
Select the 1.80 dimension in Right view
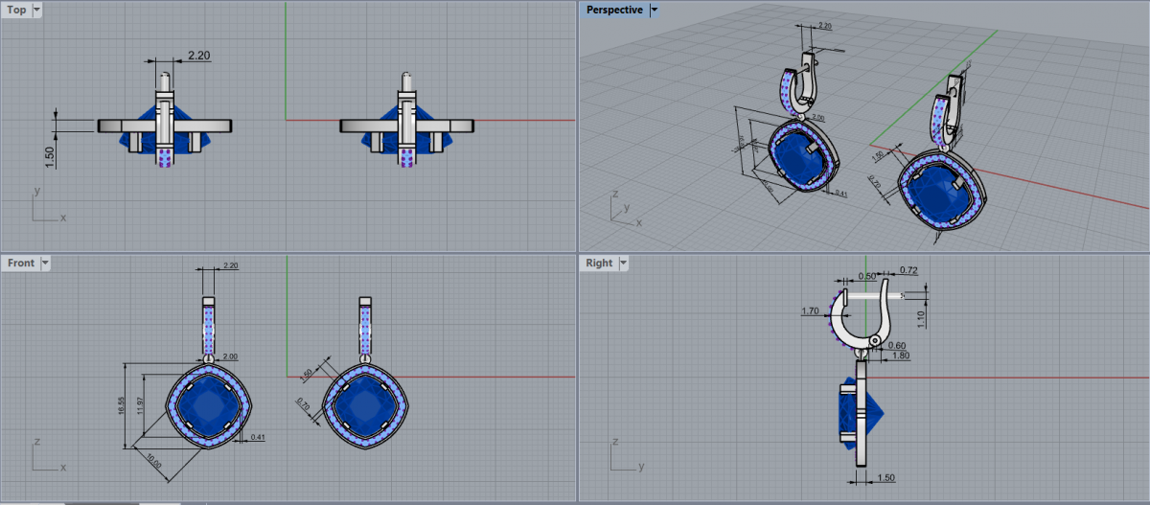tap(900, 356)
